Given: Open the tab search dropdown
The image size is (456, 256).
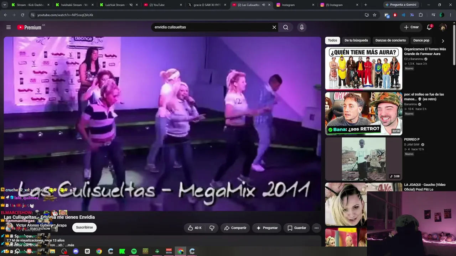Looking at the screenshot, I should tap(5, 5).
